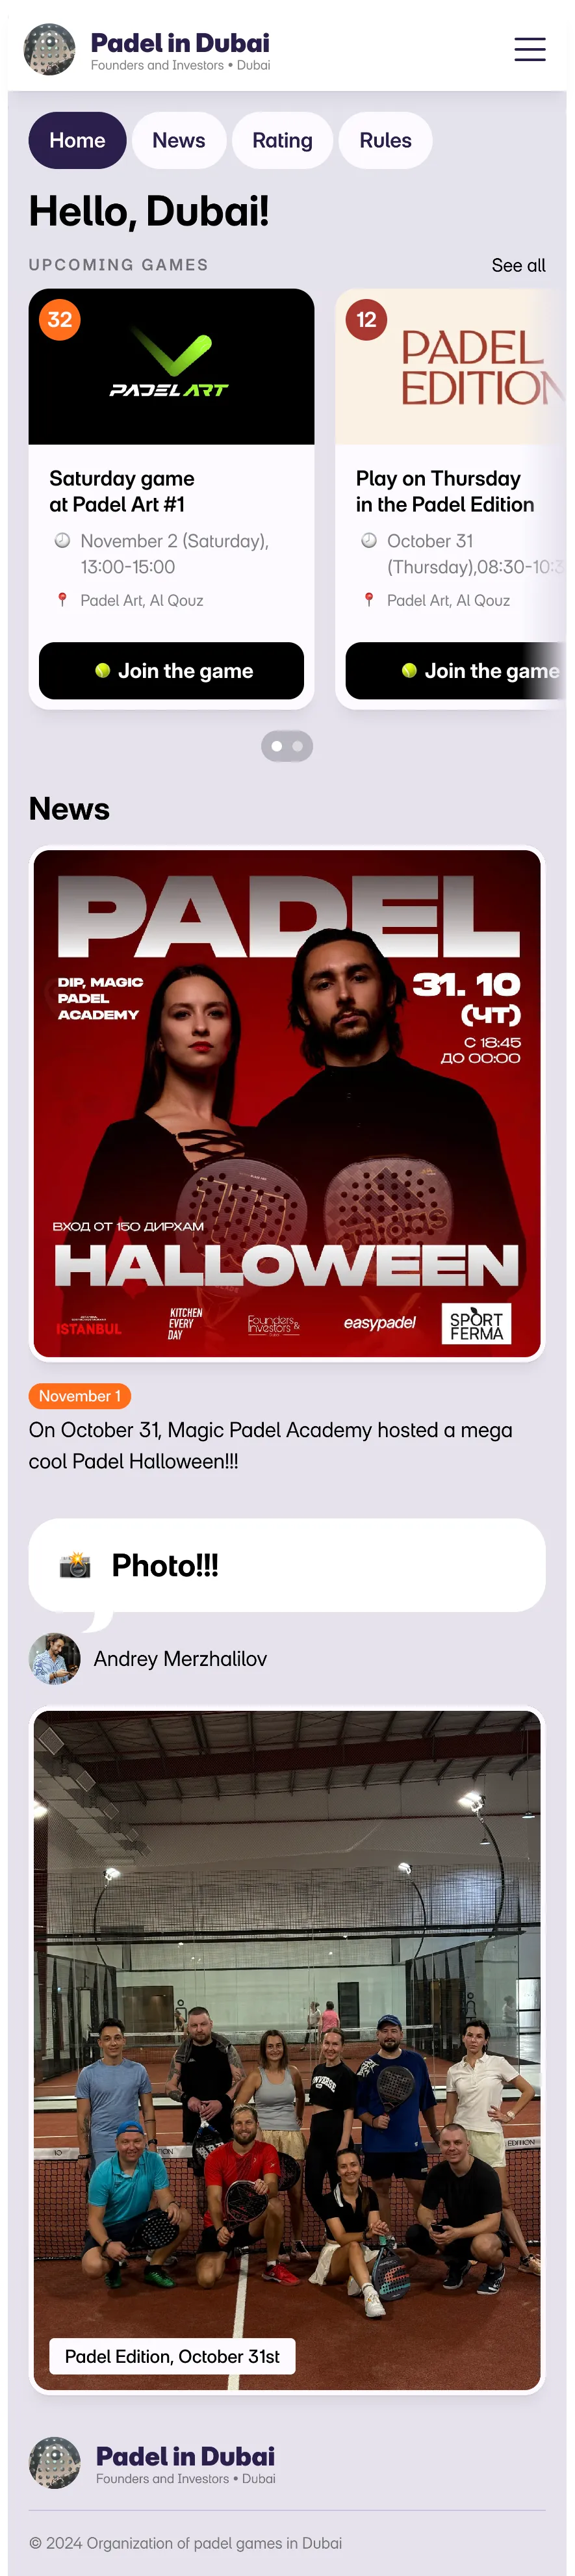
Task: Click the Padel in Dubai header logo avatar
Action: pos(49,49)
